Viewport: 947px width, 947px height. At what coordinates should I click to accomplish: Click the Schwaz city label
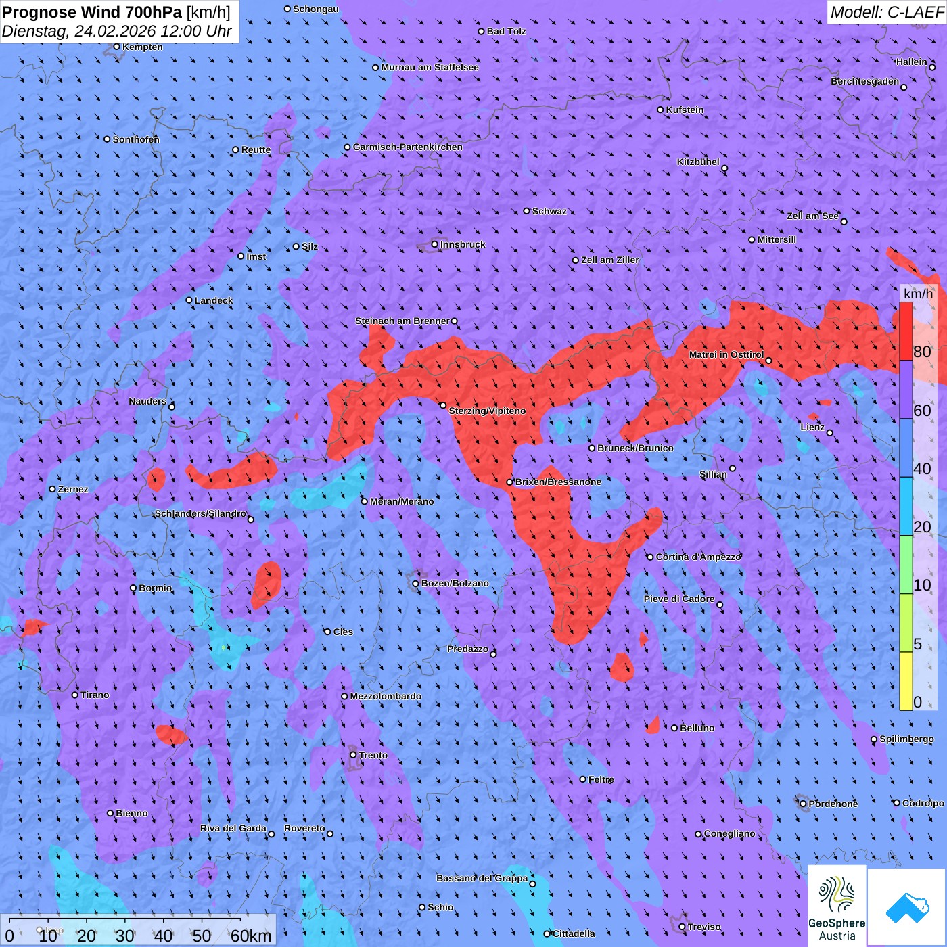pos(549,211)
